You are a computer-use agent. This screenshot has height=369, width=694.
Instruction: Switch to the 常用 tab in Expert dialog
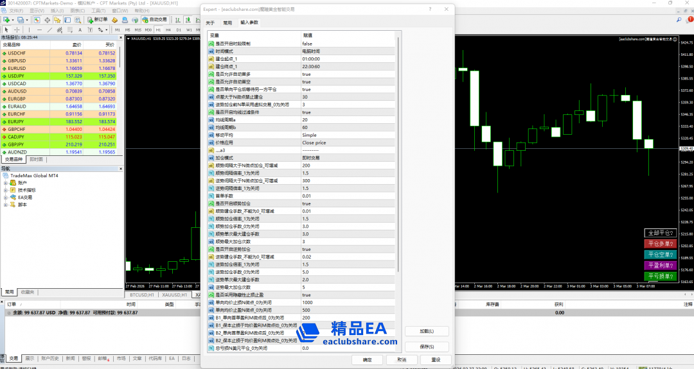(x=227, y=22)
